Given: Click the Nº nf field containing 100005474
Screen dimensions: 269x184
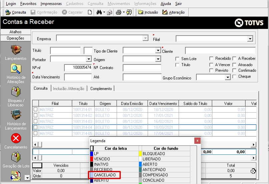Looking at the screenshot, I should click(x=78, y=68).
